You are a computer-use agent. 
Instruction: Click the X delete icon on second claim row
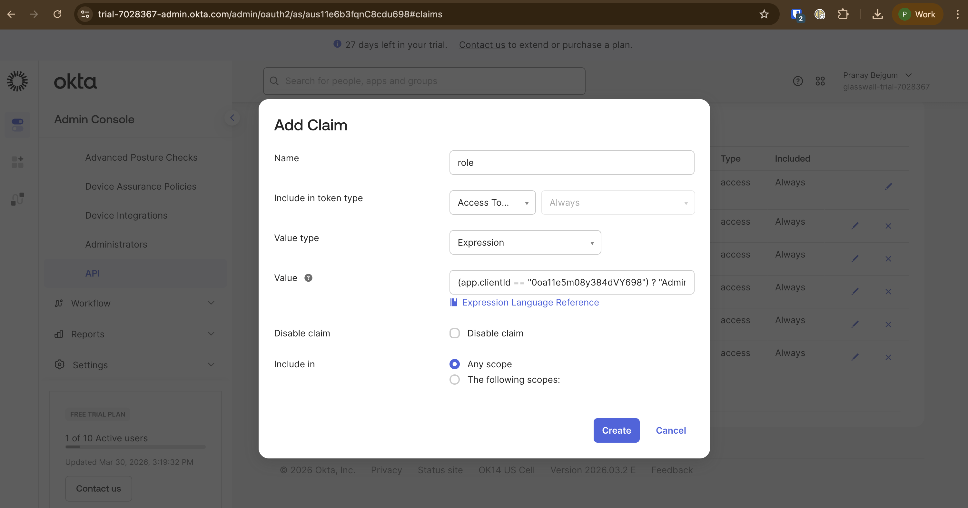(888, 226)
